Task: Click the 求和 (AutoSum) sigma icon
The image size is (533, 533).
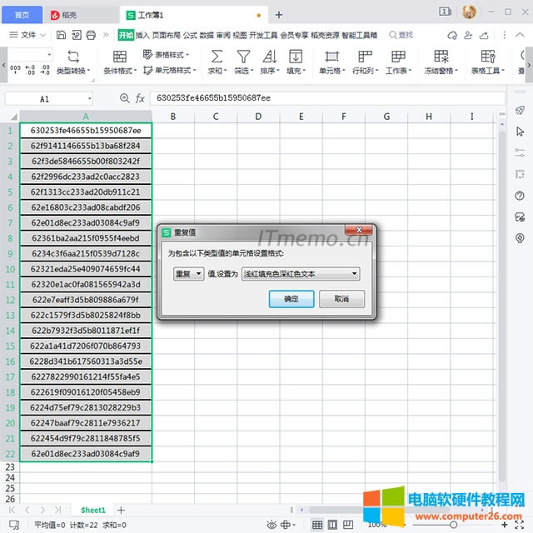Action: coord(217,57)
